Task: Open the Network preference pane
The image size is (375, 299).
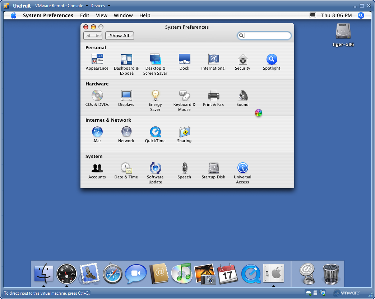Action: click(x=126, y=135)
